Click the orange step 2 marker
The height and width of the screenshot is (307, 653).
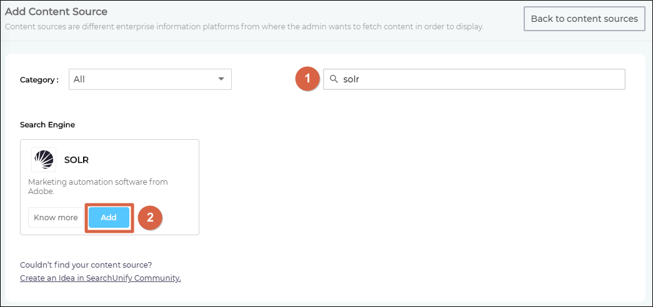click(149, 217)
